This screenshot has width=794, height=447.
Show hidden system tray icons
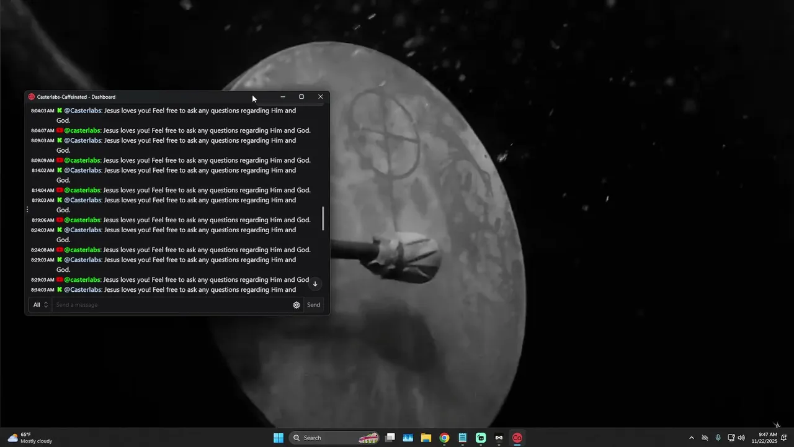692,438
